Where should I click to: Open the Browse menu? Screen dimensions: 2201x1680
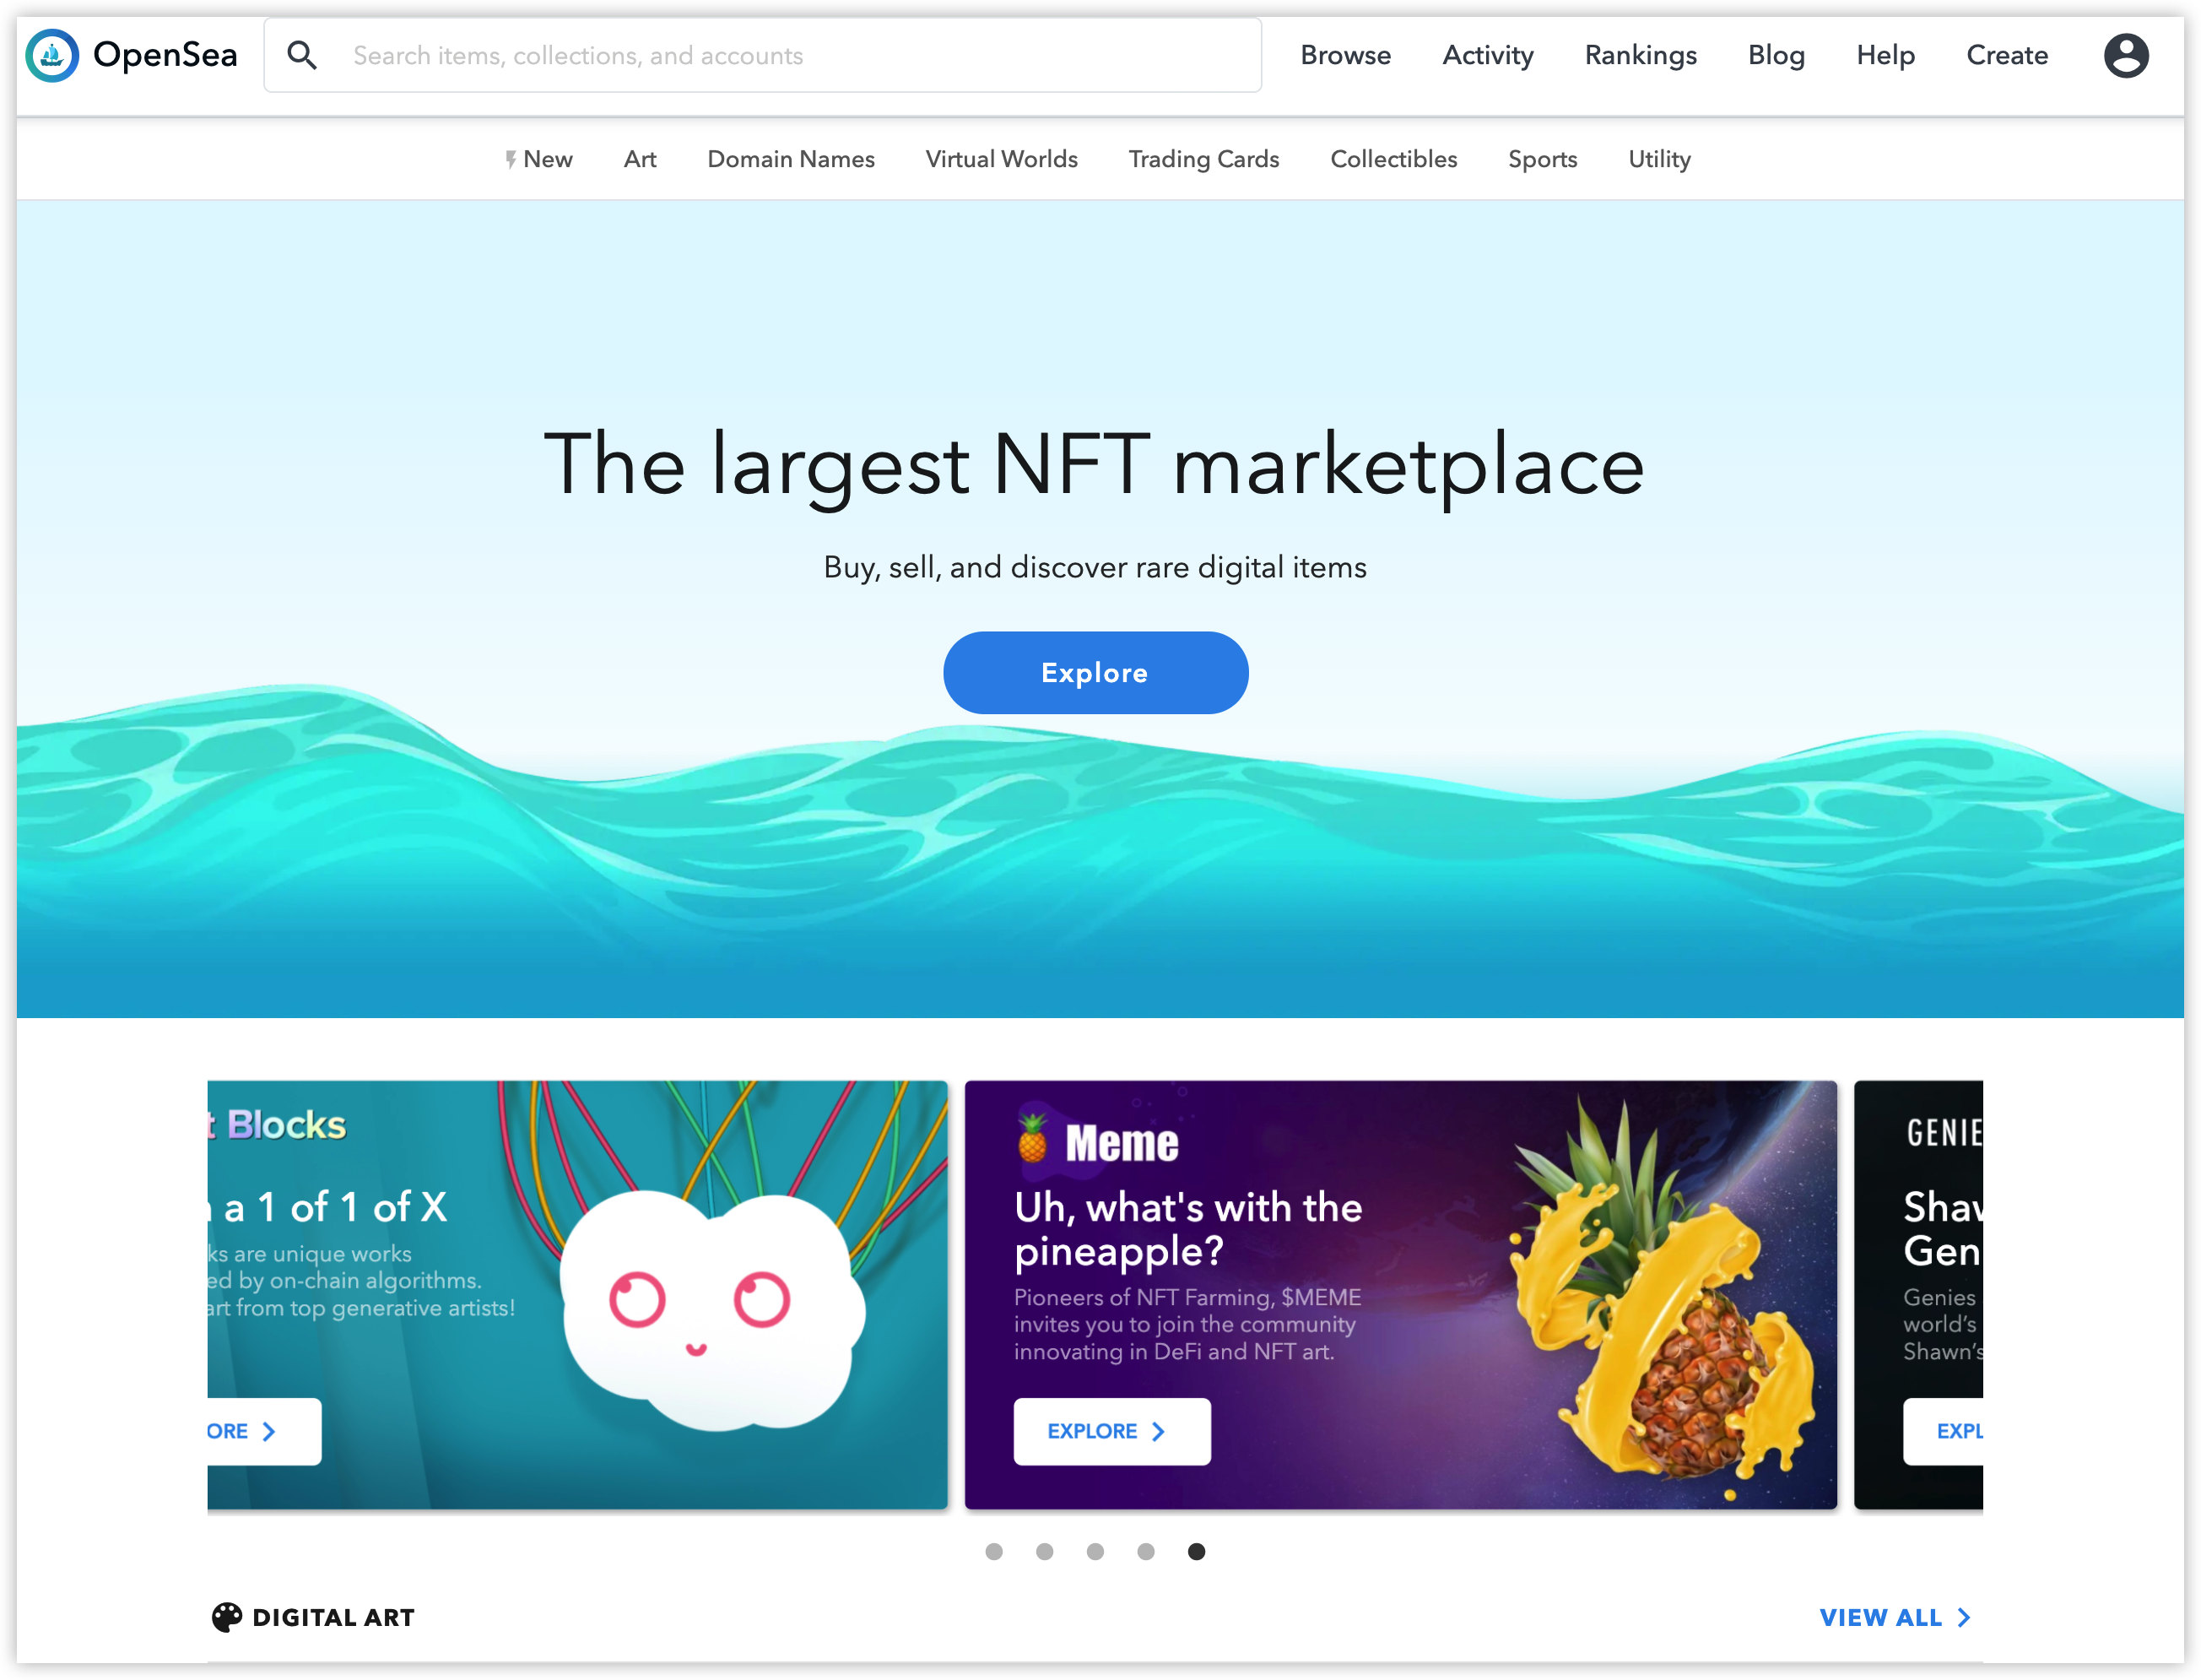point(1344,55)
